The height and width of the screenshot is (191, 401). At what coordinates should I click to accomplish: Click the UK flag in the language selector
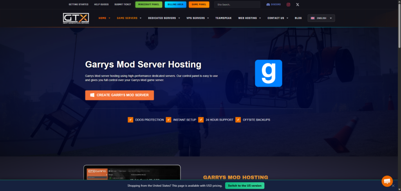coord(312,18)
